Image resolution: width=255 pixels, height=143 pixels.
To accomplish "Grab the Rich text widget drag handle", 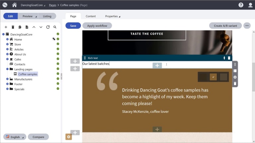I will click(x=85, y=58).
